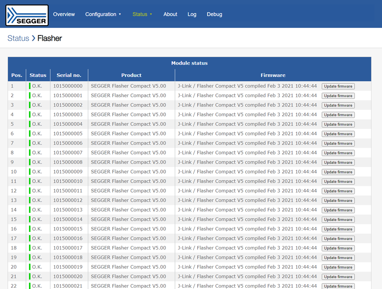Update firmware for module position 12
This screenshot has width=382, height=289.
pyautogui.click(x=338, y=191)
